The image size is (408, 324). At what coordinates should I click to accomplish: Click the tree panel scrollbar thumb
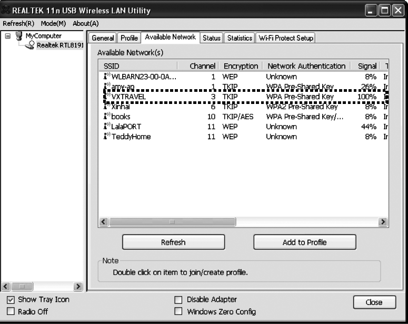22,287
